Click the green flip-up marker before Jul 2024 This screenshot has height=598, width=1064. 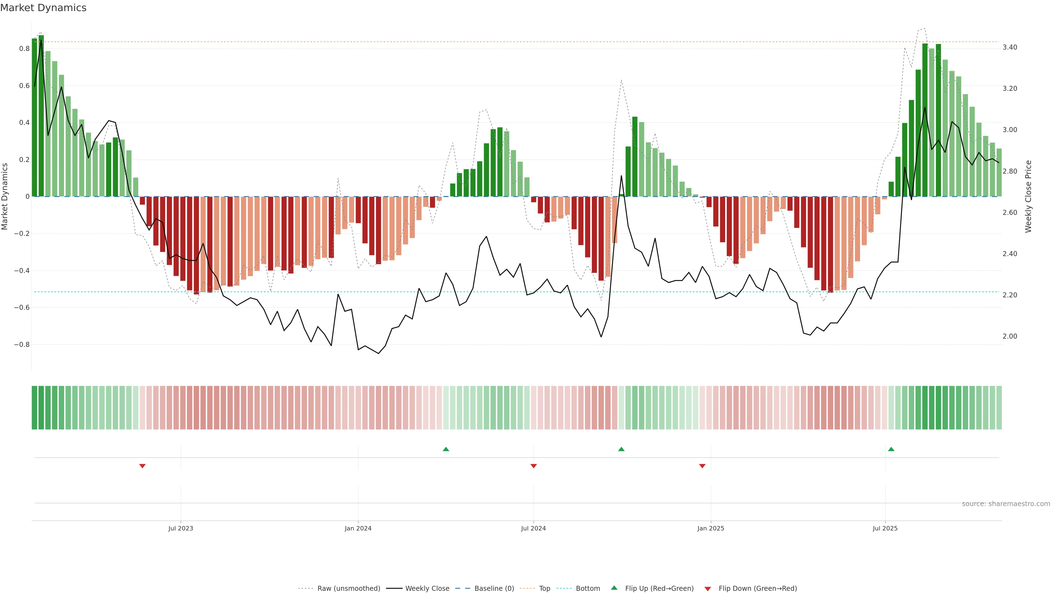tap(446, 449)
